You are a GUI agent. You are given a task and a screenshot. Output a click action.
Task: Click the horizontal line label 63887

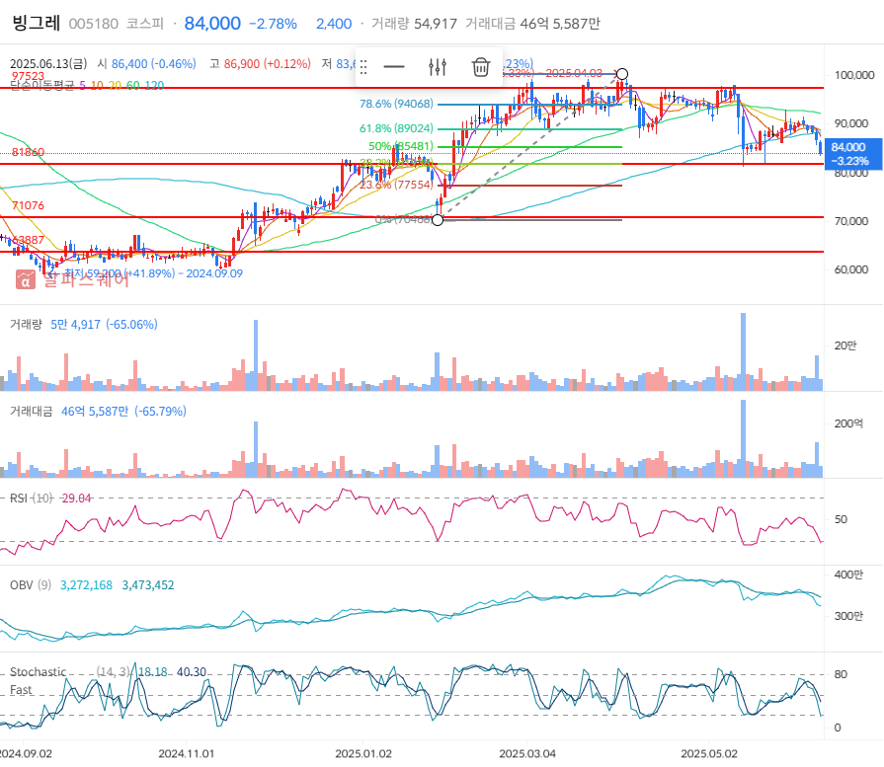pos(28,240)
